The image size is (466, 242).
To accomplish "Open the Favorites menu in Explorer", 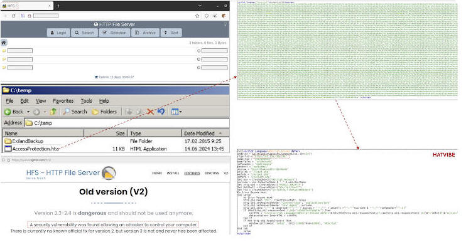I will click(63, 101).
